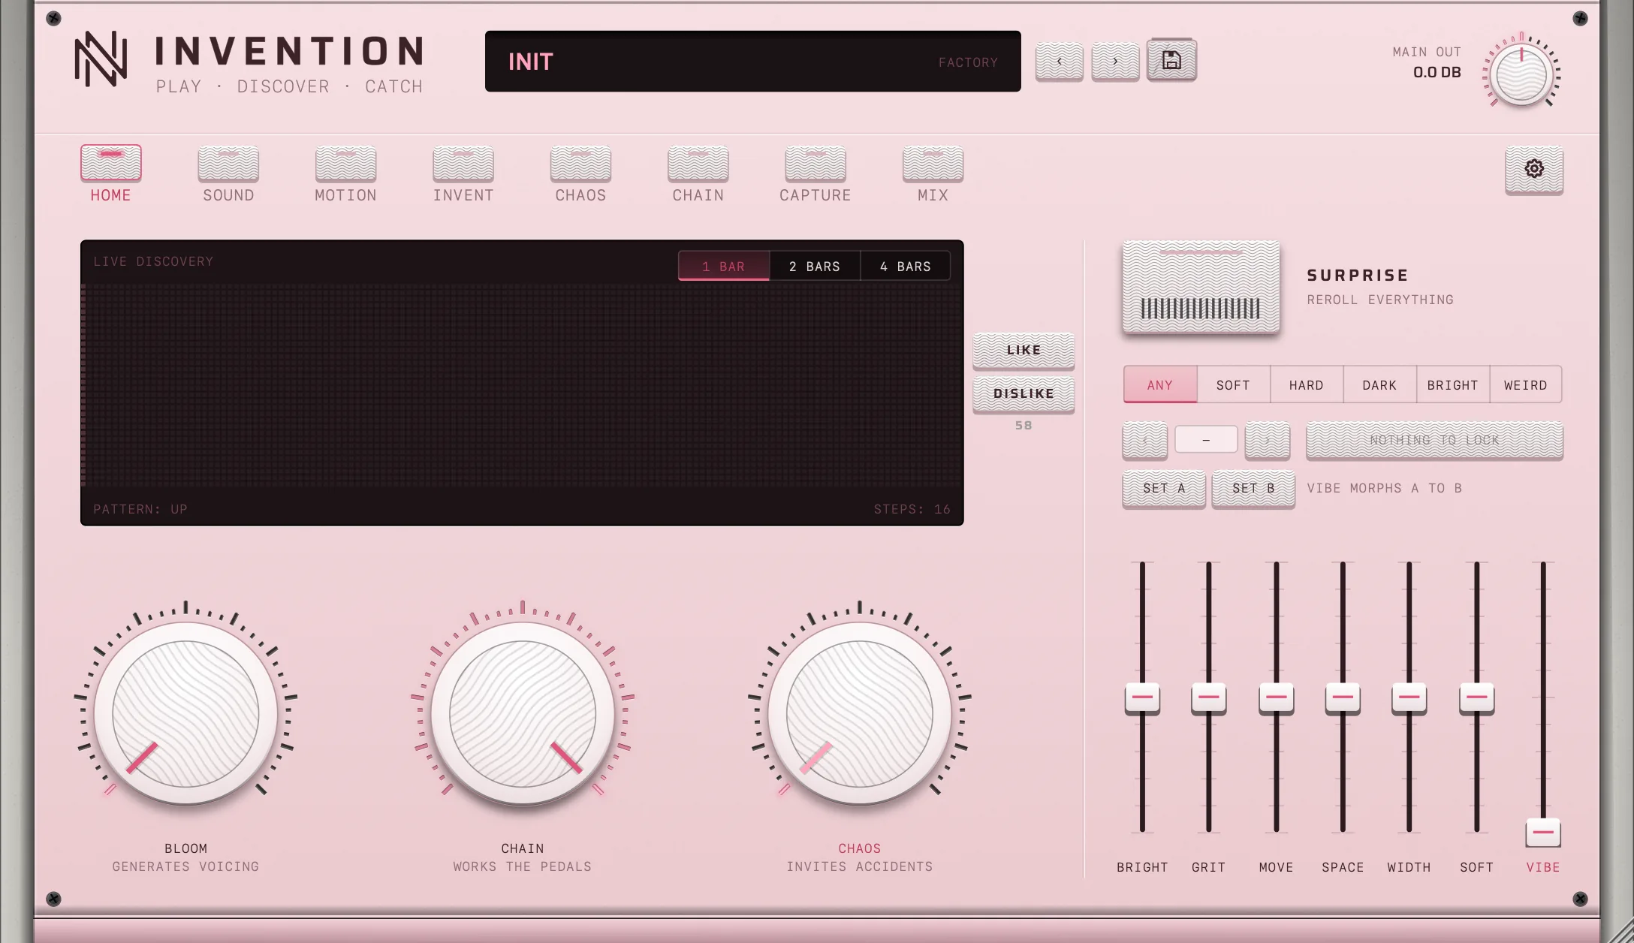Click the SET B button
This screenshot has height=943, width=1634.
(1253, 489)
